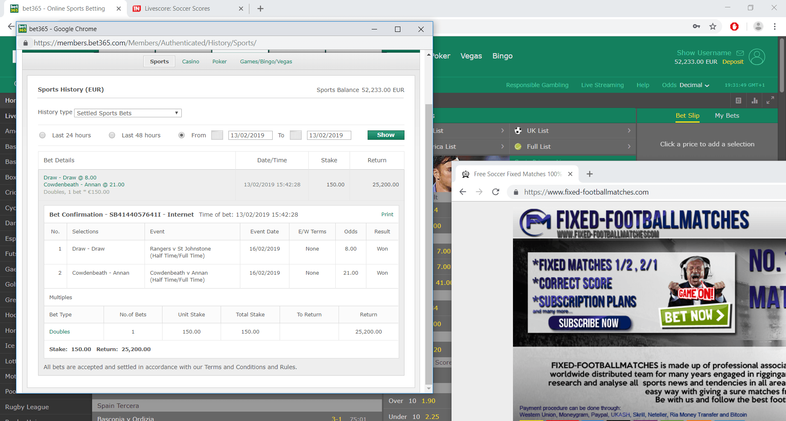
Task: Click the Print link in Bet Confirmation
Action: (387, 215)
